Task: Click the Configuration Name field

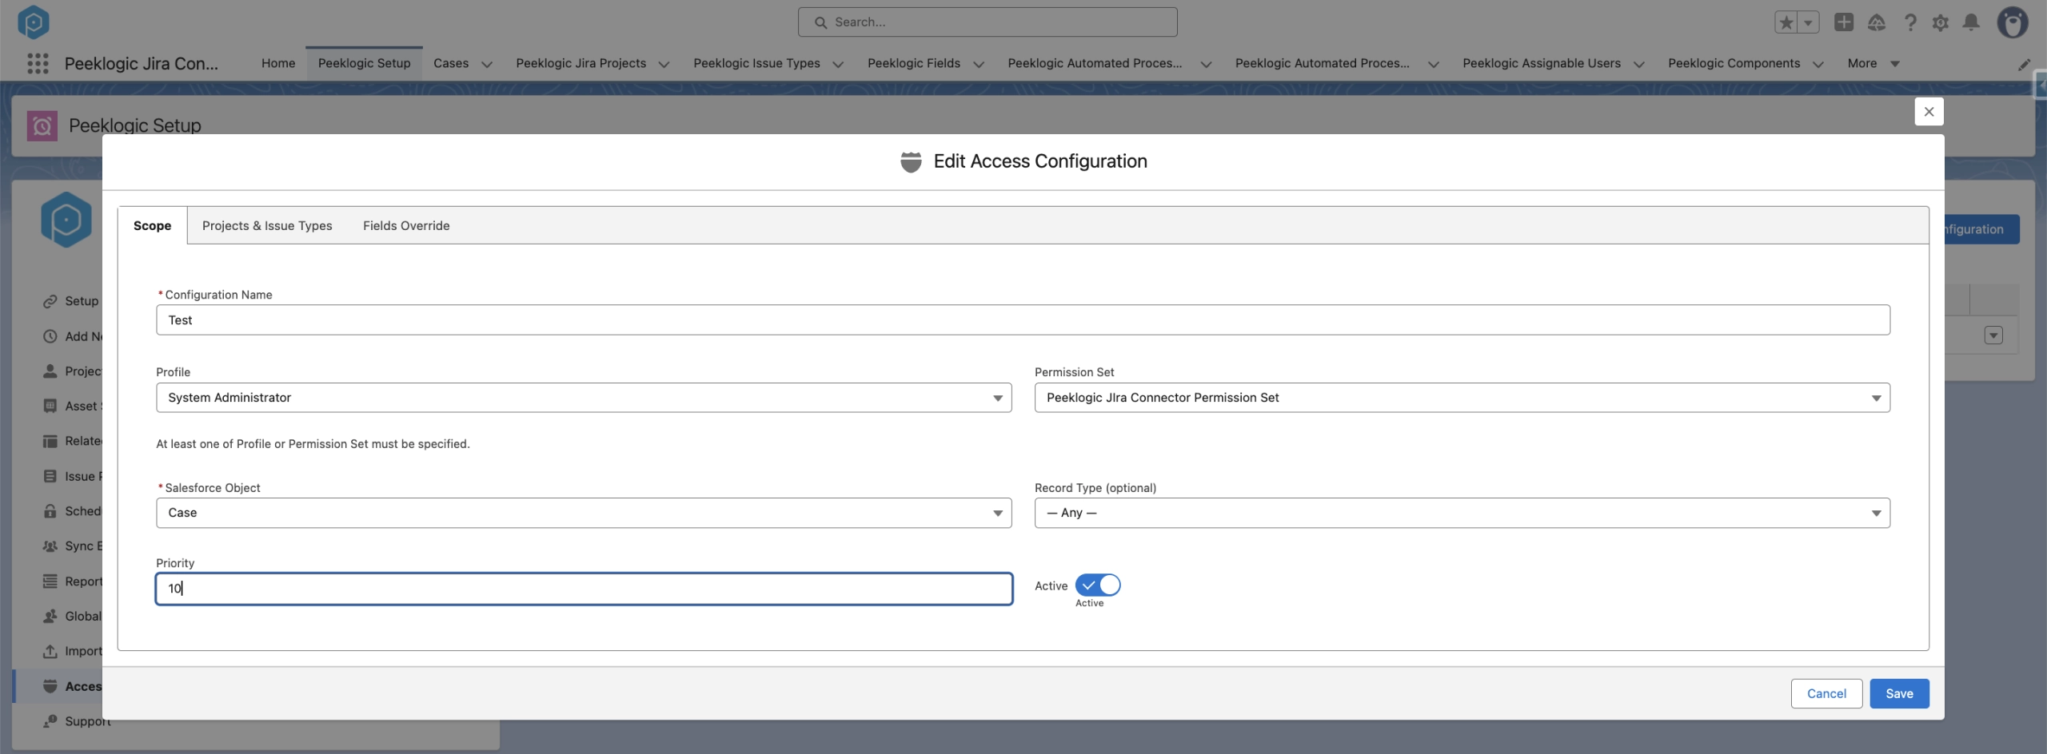Action: 1023,320
